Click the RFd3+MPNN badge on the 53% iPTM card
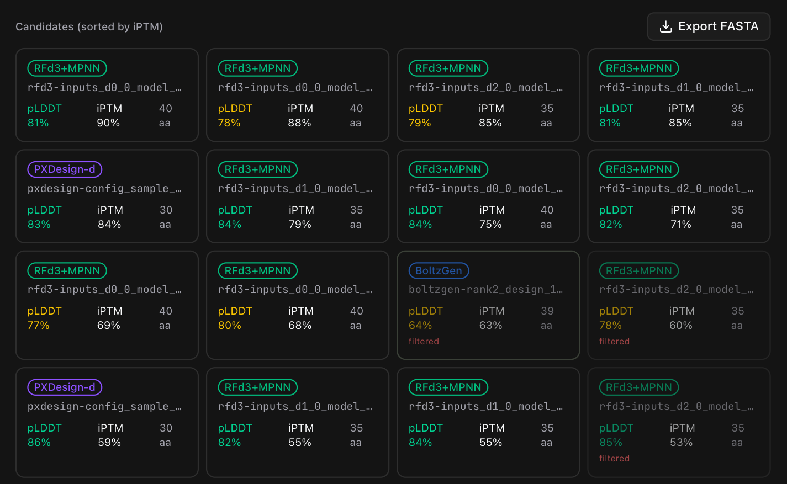787x484 pixels. coord(639,387)
